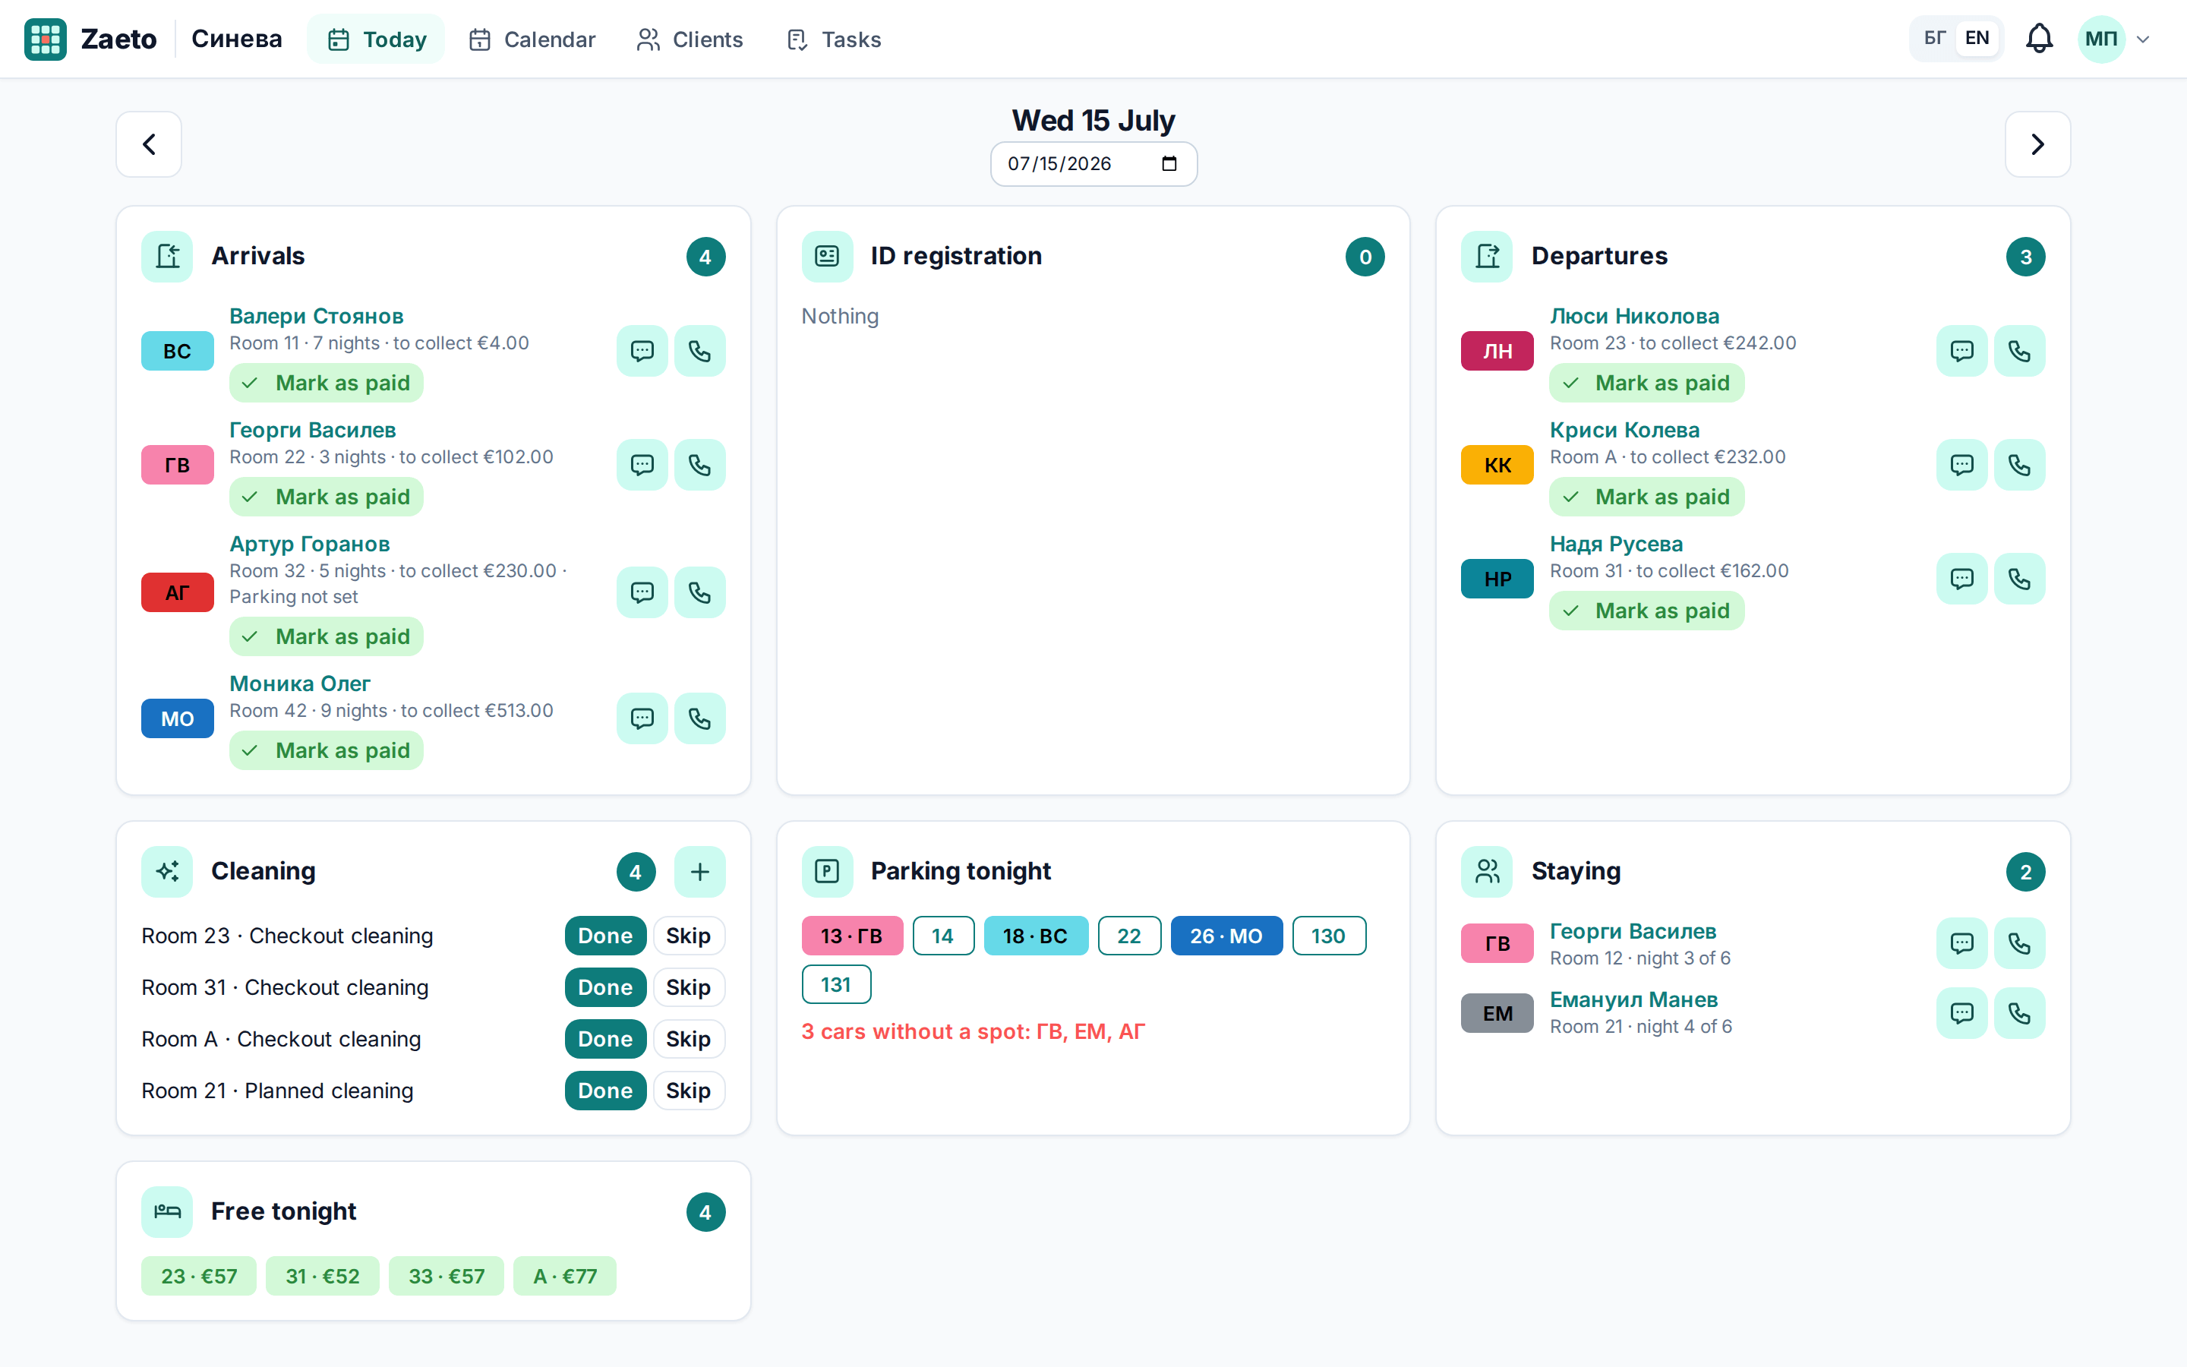
Task: Call Емануил Манев from the Staying list
Action: 2019,1012
